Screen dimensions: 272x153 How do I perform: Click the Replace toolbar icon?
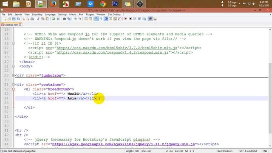pyautogui.click(x=69, y=19)
